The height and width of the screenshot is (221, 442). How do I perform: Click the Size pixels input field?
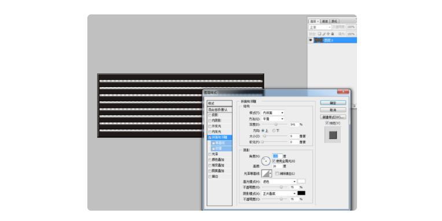(x=294, y=136)
